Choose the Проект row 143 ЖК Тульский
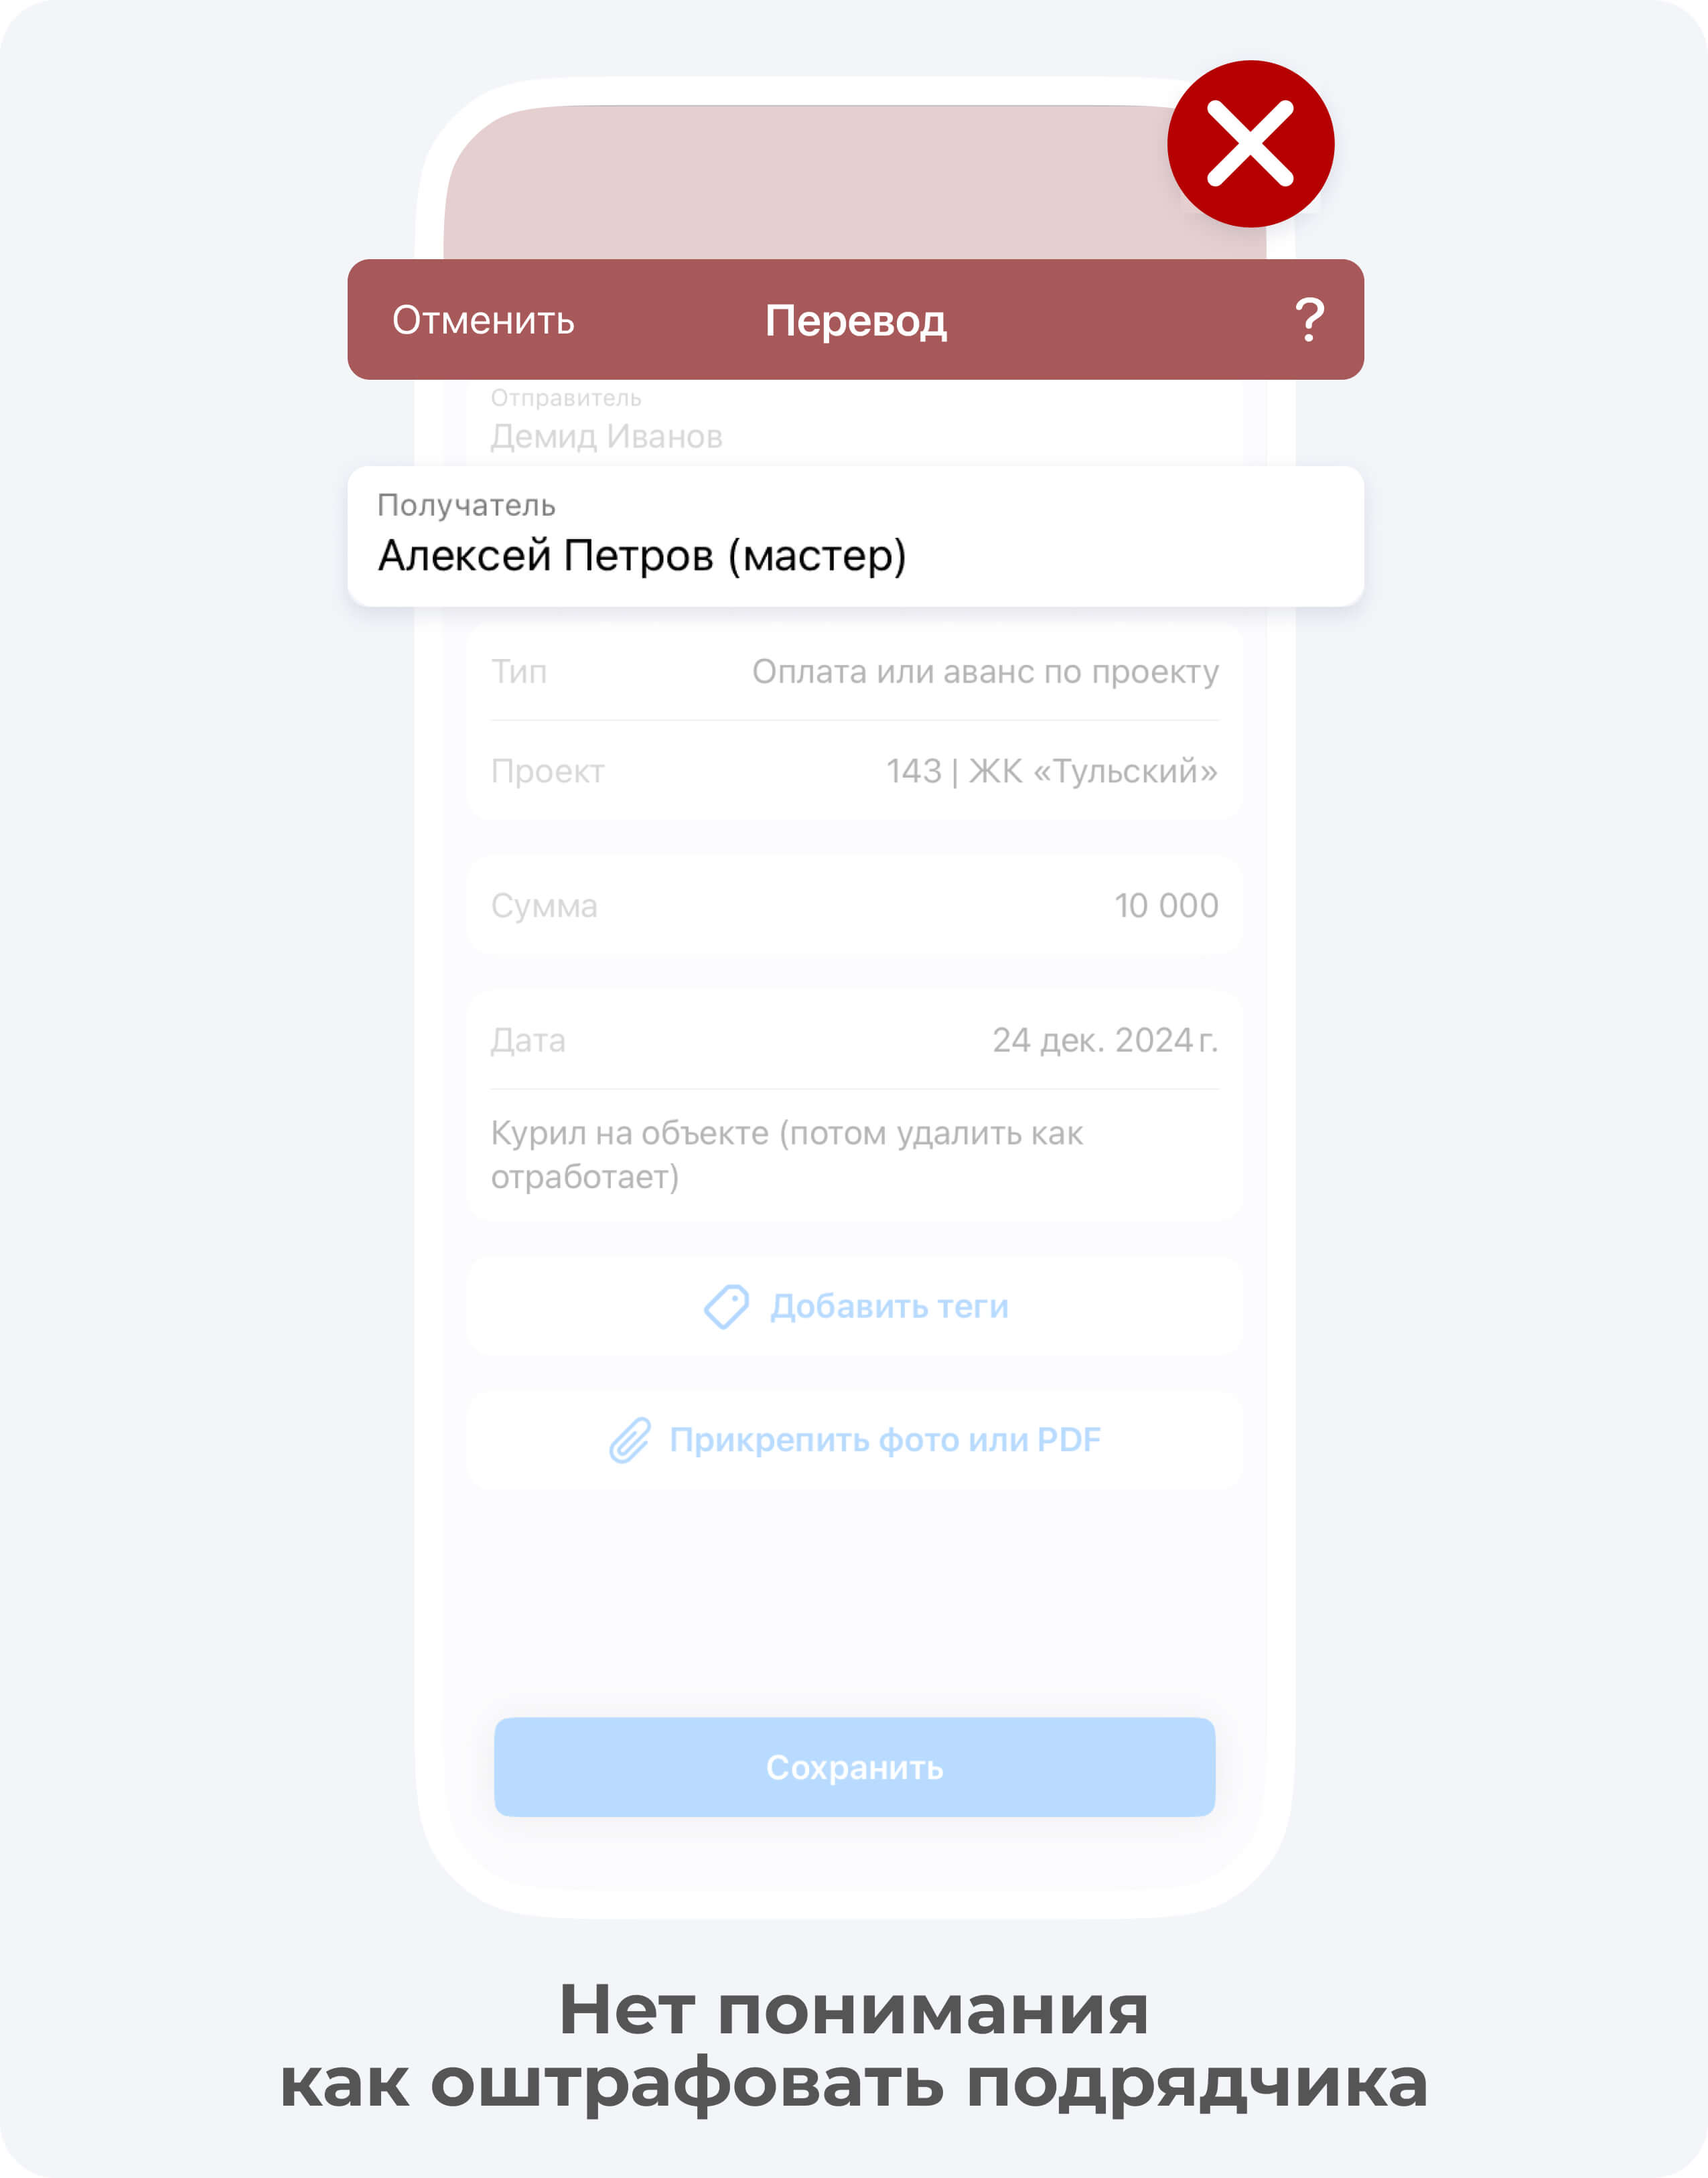This screenshot has height=2178, width=1708. [x=855, y=771]
